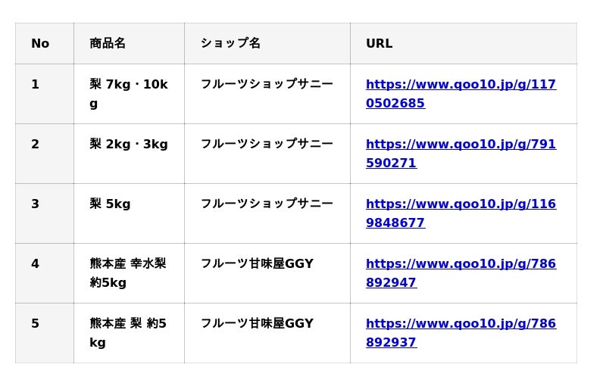Viewport: 606px width, 386px height.
Task: Open the qoo10 link ending 786892937
Action: click(461, 324)
